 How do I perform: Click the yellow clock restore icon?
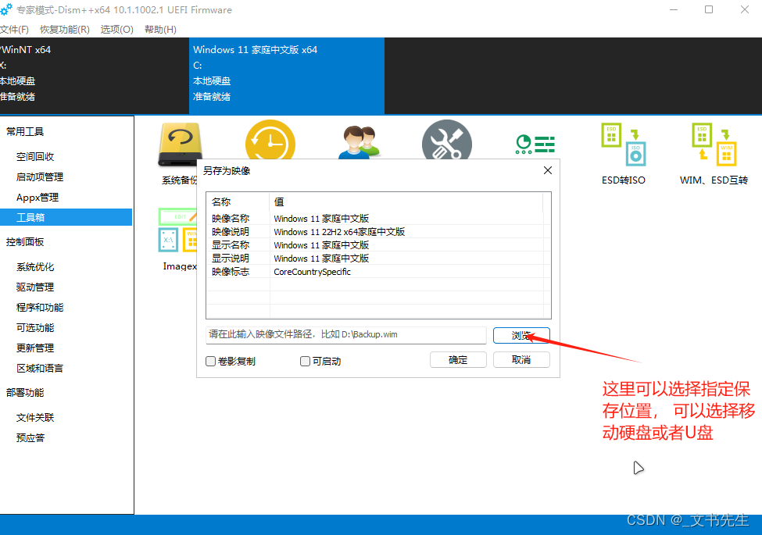pos(270,140)
